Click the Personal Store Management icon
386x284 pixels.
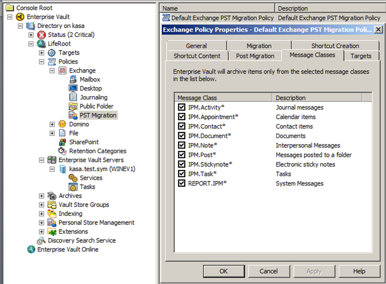[x=52, y=223]
